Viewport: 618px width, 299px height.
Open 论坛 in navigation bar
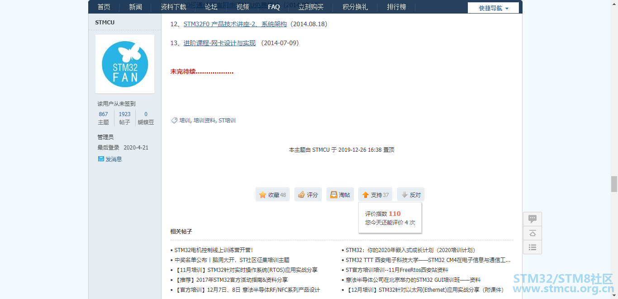(211, 7)
